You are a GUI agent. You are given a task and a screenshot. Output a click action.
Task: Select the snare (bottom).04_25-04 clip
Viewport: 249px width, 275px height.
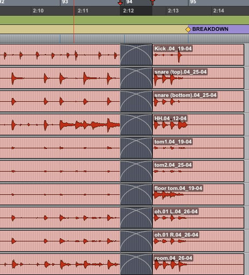coord(198,101)
